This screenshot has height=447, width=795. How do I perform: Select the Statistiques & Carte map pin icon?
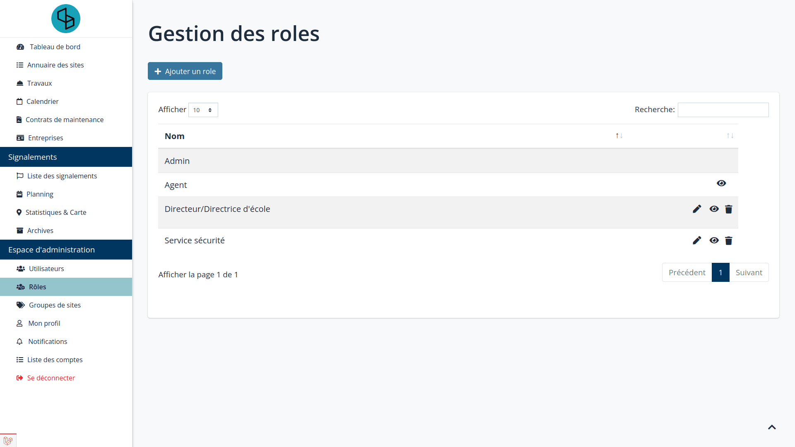(x=19, y=212)
